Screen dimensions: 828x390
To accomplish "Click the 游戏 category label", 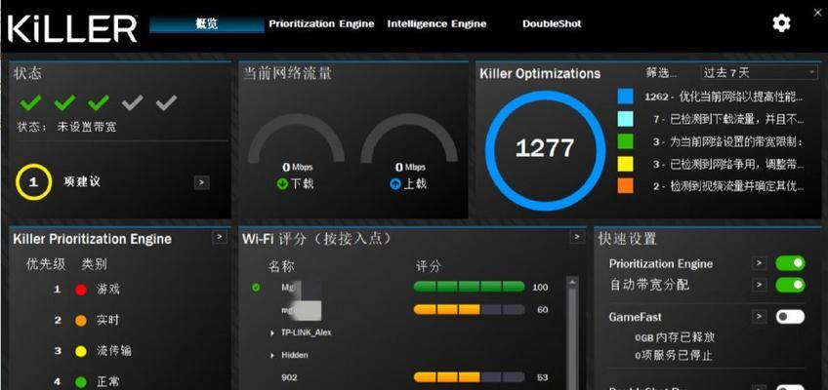I will click(x=108, y=290).
